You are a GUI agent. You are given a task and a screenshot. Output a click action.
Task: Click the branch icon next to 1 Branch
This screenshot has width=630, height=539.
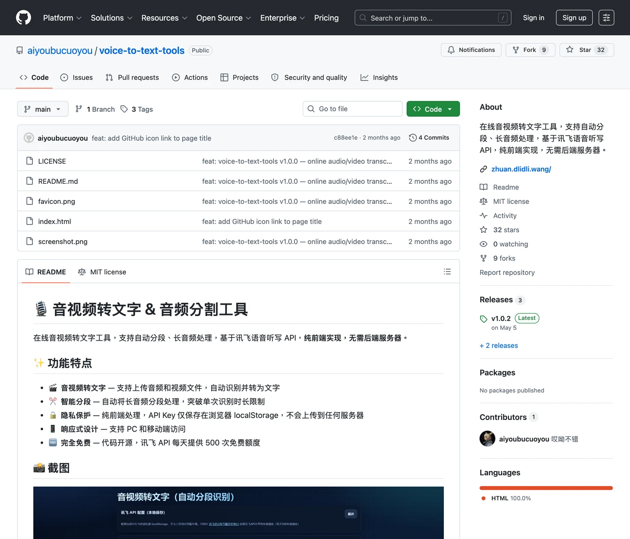(x=79, y=109)
